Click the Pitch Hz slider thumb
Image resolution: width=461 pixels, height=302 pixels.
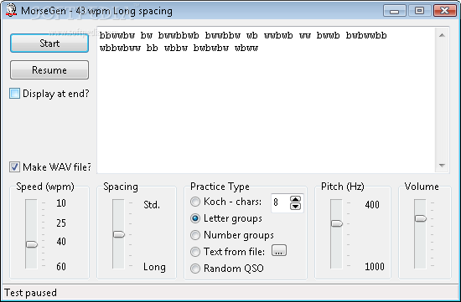click(337, 223)
